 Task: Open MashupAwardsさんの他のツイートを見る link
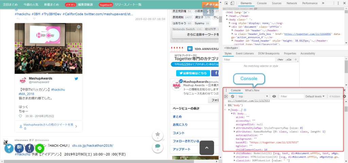(x=48, y=126)
